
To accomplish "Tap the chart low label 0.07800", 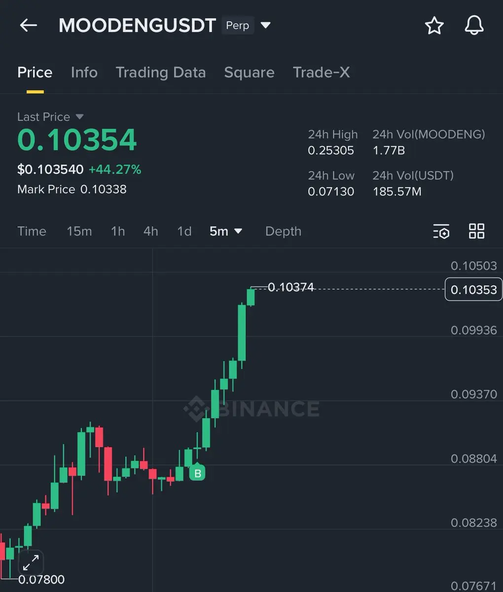I will [x=41, y=579].
